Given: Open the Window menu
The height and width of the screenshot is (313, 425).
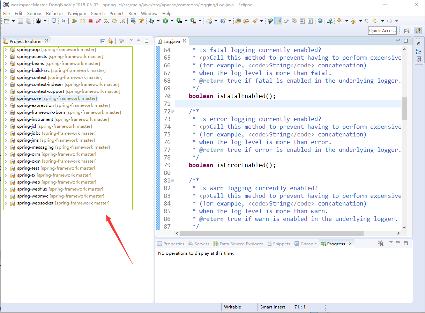Looking at the screenshot, I should (x=149, y=13).
